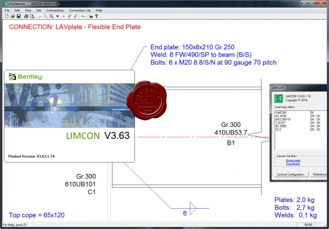Screen dimensions: 329x229
Task: Click the CONNECTION: LAVplate title text
Action: pos(75,27)
